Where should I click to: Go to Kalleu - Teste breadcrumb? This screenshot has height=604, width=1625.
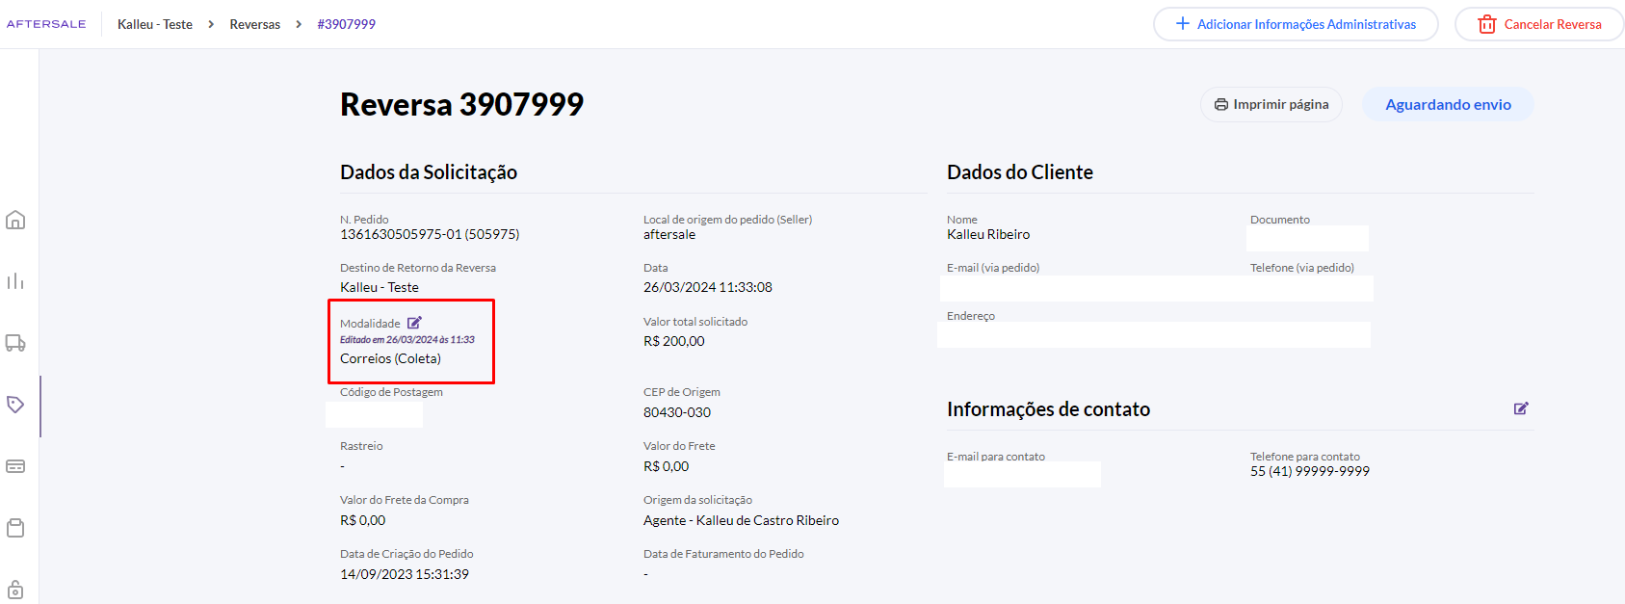coord(155,24)
